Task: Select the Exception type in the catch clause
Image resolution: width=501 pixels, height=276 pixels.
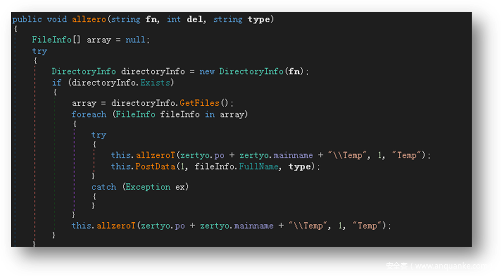Action: [148, 187]
